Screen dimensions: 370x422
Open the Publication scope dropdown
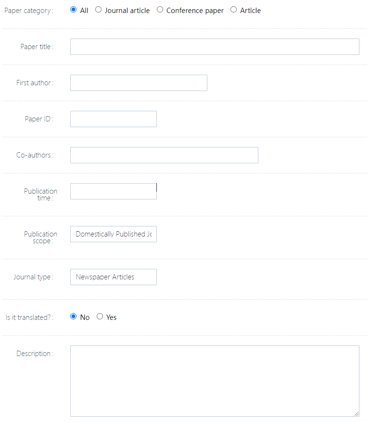click(114, 234)
